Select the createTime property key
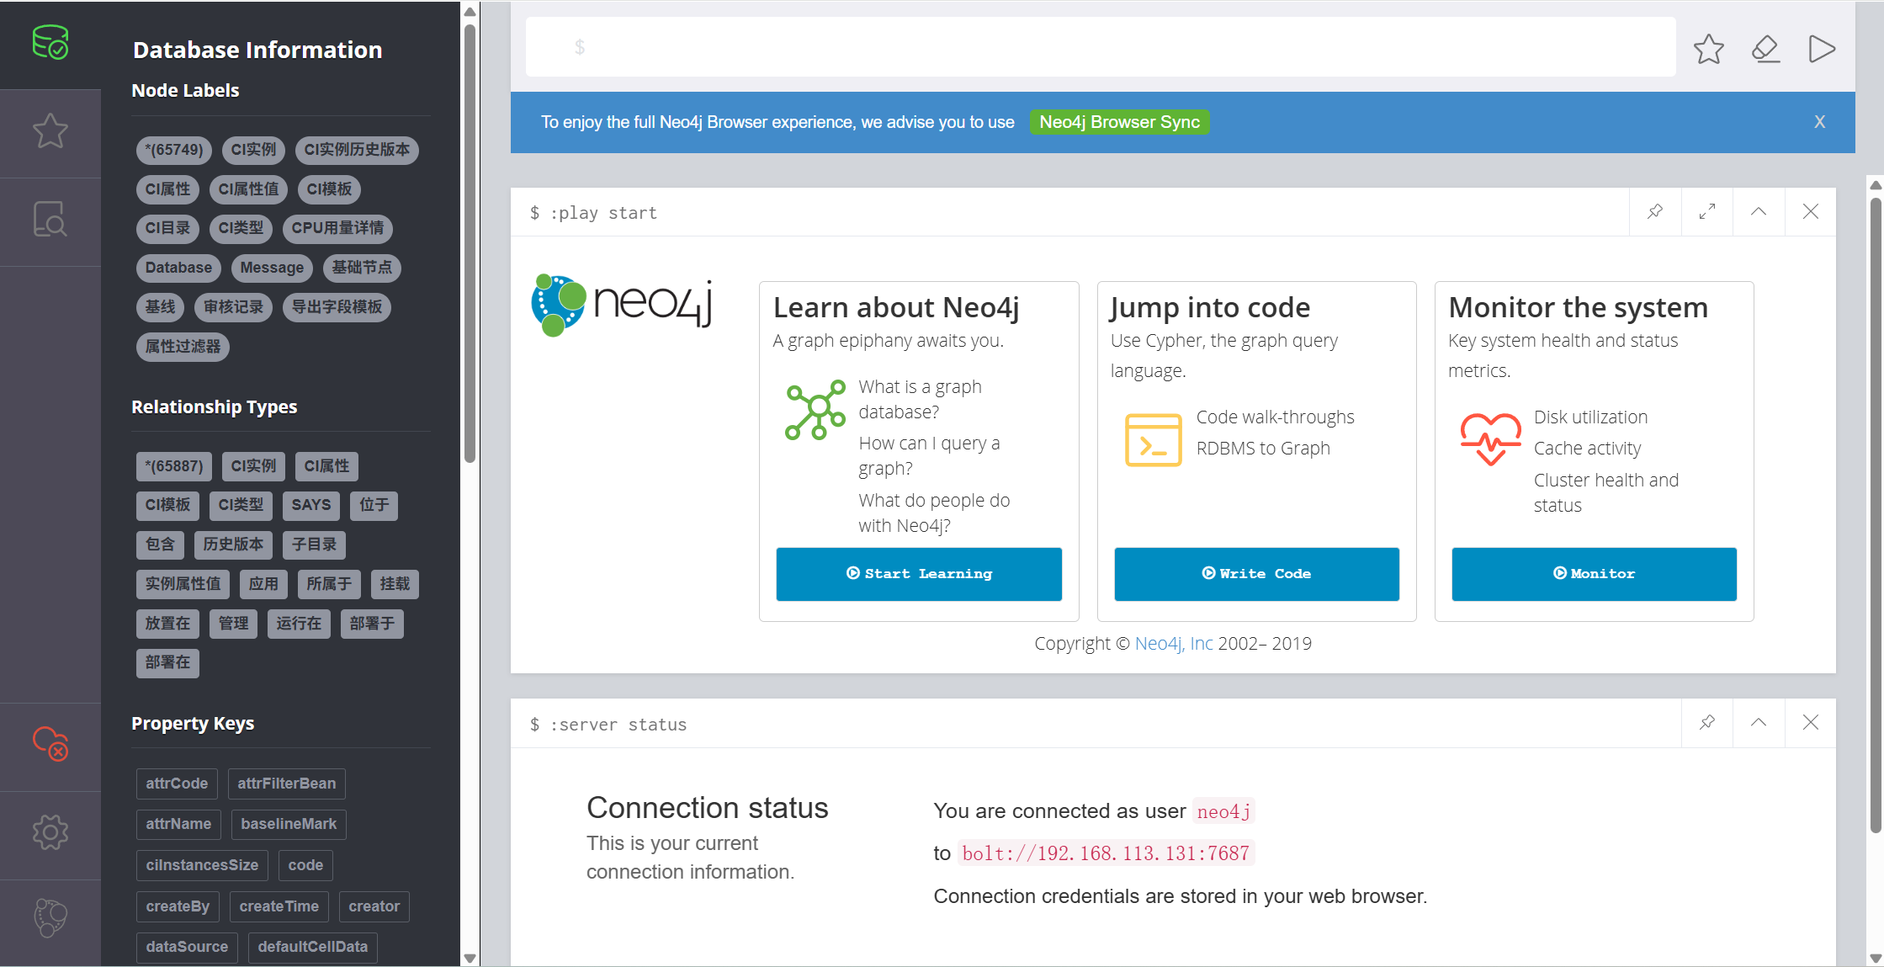The width and height of the screenshot is (1884, 967). (x=279, y=906)
